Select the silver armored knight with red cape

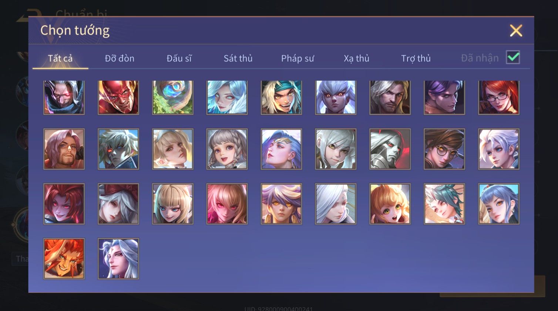pos(390,149)
